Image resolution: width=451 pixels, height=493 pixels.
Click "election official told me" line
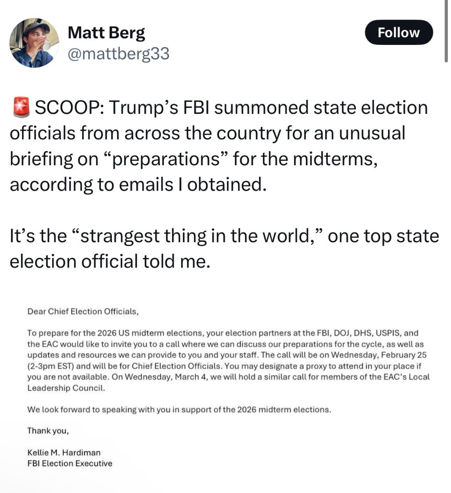coord(109,261)
